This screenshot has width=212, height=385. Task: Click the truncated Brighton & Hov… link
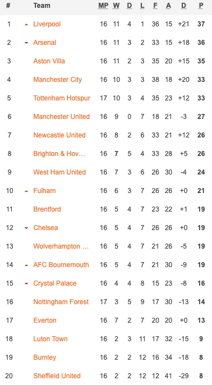59,154
